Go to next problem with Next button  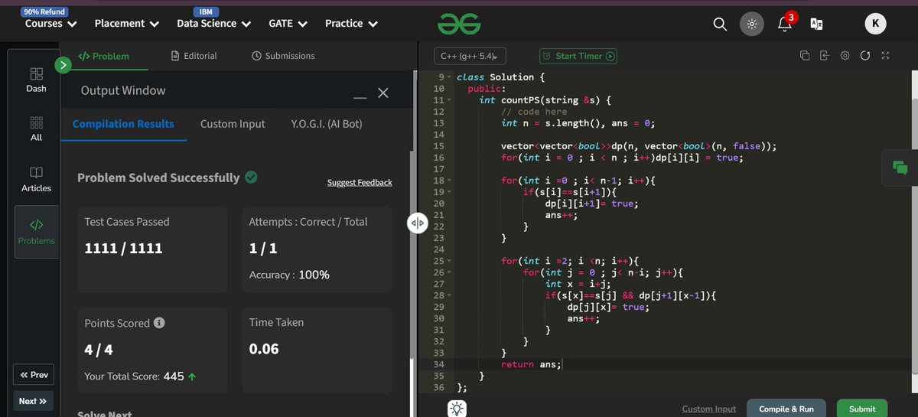pyautogui.click(x=34, y=401)
